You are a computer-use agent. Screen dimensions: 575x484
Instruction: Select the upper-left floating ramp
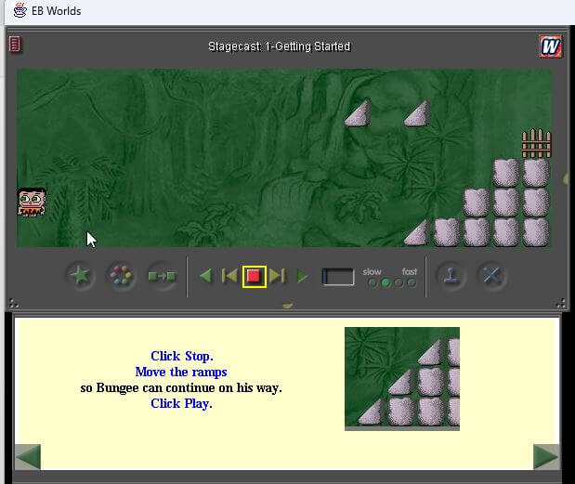pyautogui.click(x=358, y=113)
